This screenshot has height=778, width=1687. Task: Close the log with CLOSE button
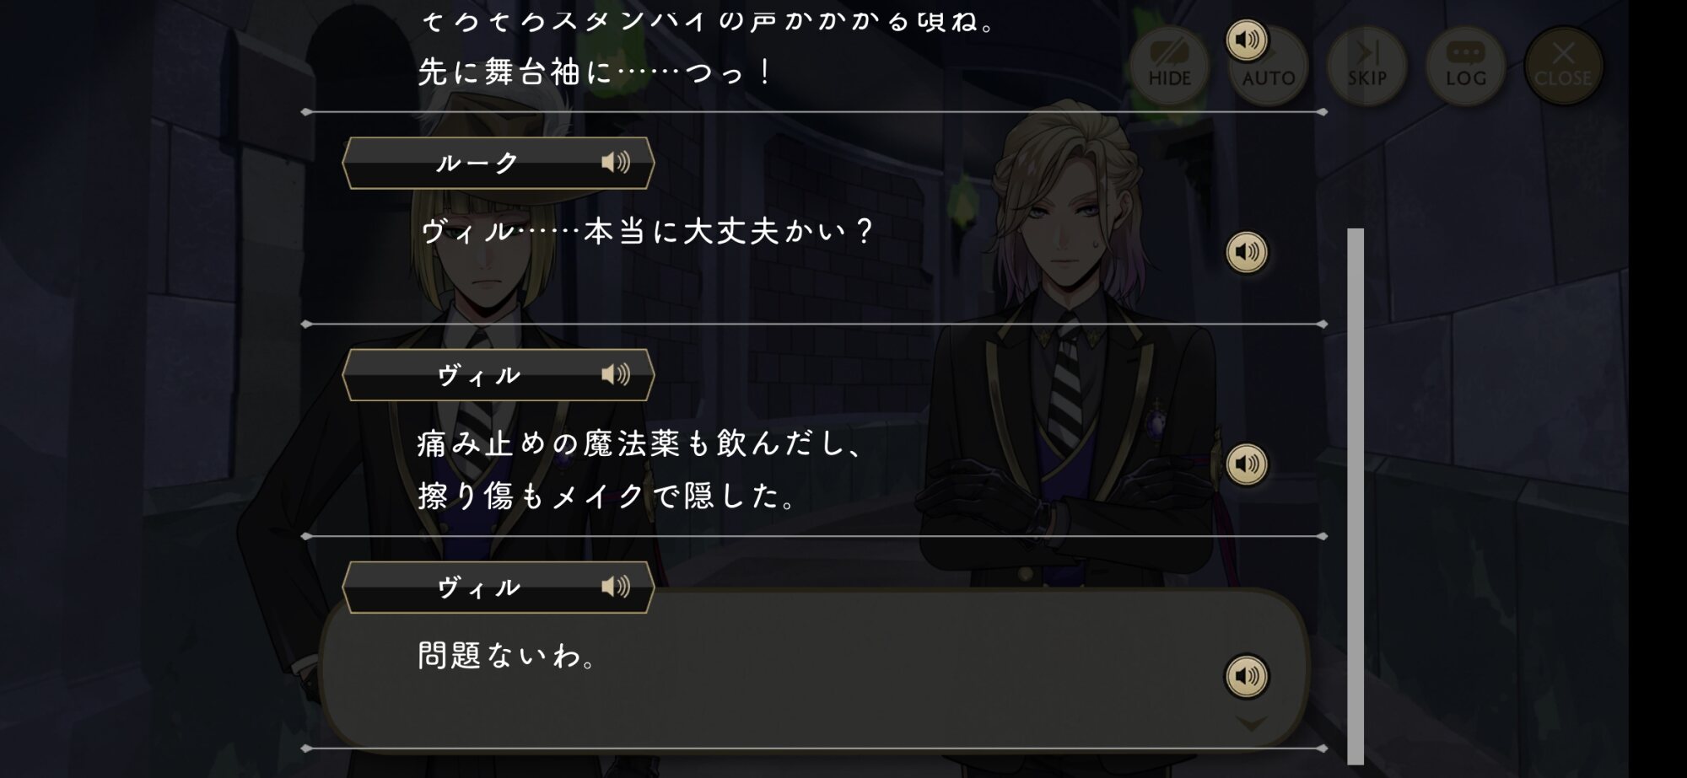click(1563, 66)
